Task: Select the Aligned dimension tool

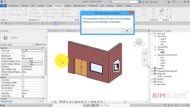Action: tap(12, 12)
